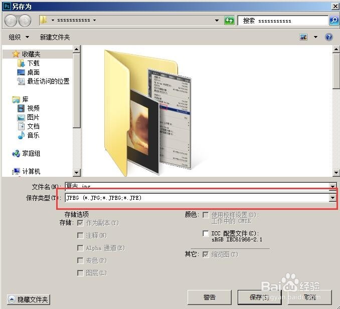The image size is (340, 309).
Task: Click 隐藏文件夹 hide folders button
Action: (29, 299)
